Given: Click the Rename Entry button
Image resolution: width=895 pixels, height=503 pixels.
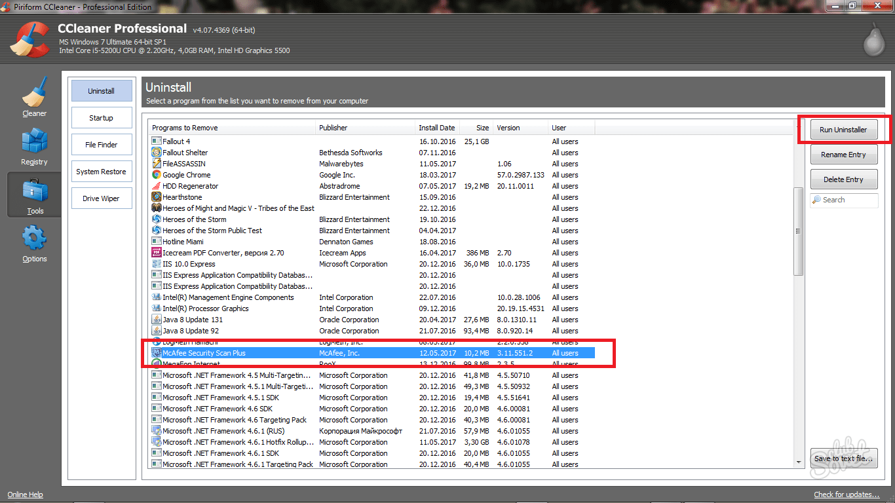Looking at the screenshot, I should (843, 155).
